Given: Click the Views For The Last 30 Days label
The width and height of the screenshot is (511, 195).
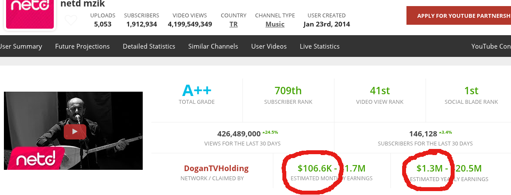Looking at the screenshot, I should [242, 143].
